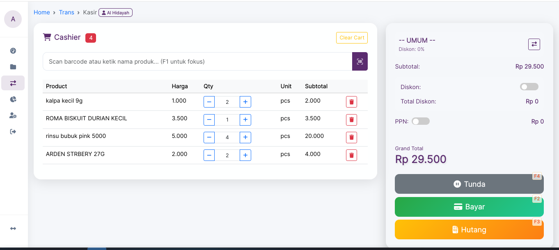The image size is (559, 250).
Task: Open the Trans breadcrumb link
Action: [x=66, y=12]
